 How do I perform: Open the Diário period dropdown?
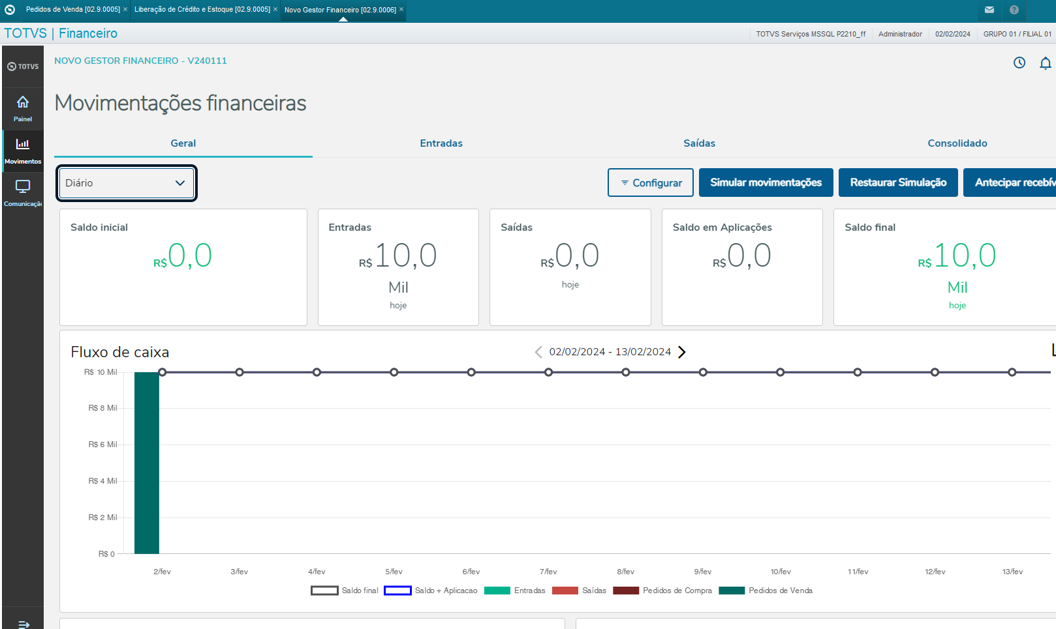[127, 183]
